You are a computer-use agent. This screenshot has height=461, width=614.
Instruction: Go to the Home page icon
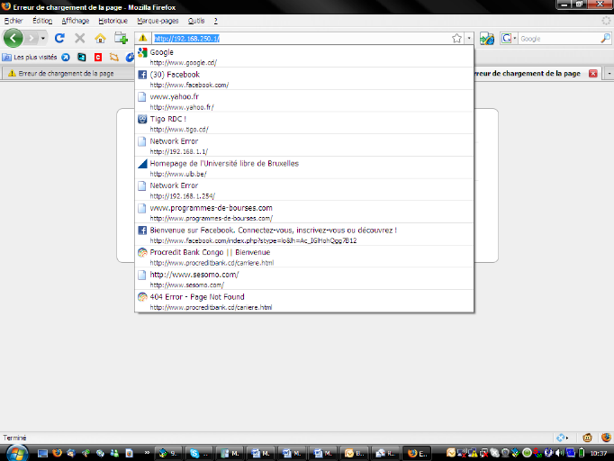point(100,39)
